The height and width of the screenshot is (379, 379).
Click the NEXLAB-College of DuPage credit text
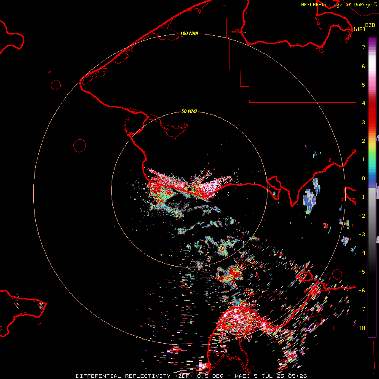tap(336, 5)
